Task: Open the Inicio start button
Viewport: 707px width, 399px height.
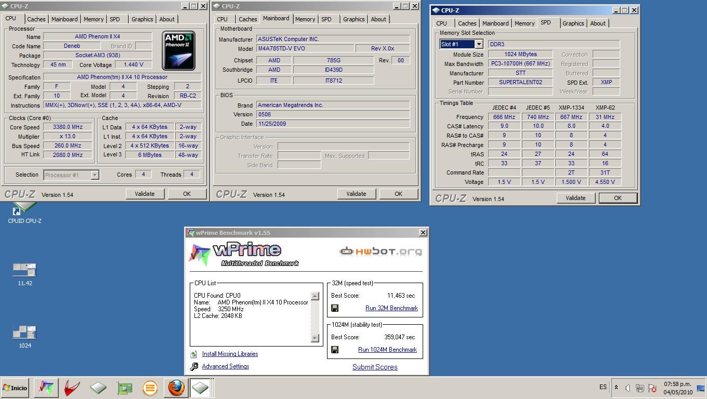Action: 15,388
